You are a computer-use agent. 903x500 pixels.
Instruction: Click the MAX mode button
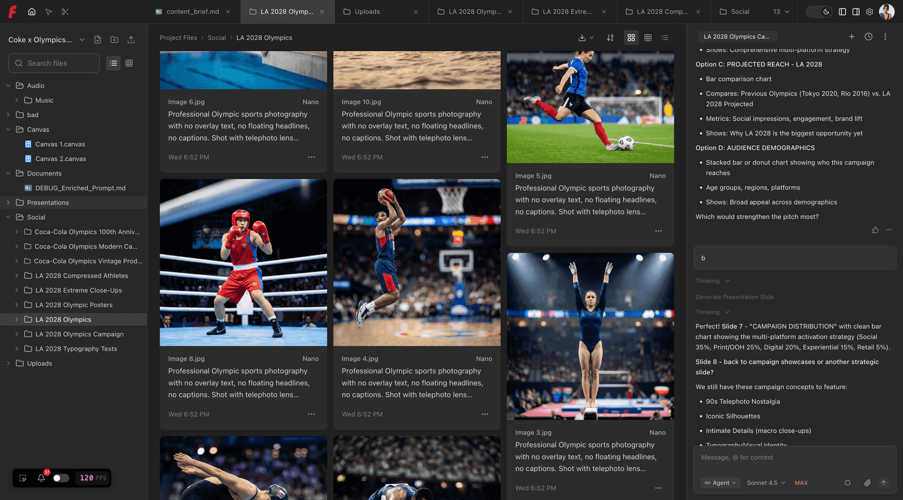(801, 483)
